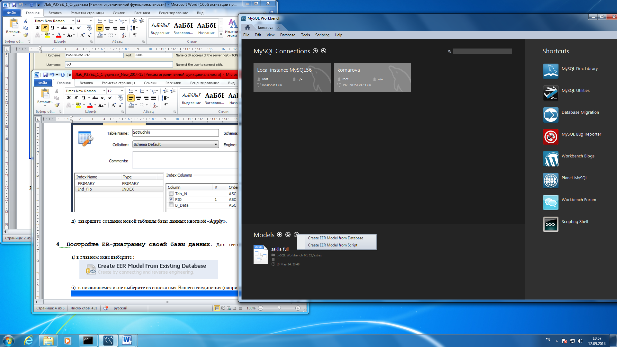
Task: Expand the Models section expander
Action: [x=297, y=235]
